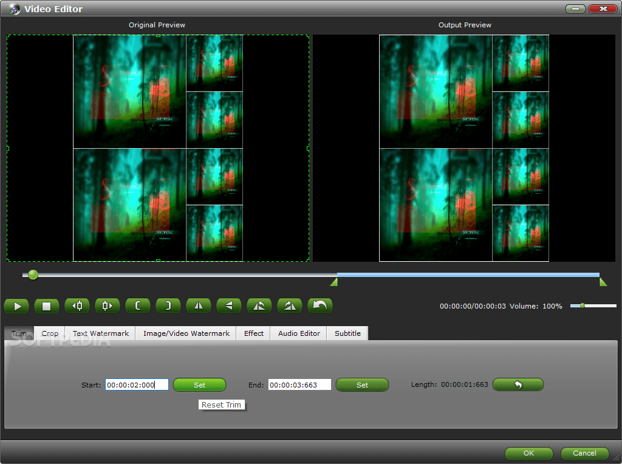
Task: Step to previous frame
Action: coord(77,305)
